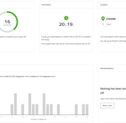Click the histogram bar at 6 categories
The width and height of the screenshot is (126, 123).
tap(12, 110)
